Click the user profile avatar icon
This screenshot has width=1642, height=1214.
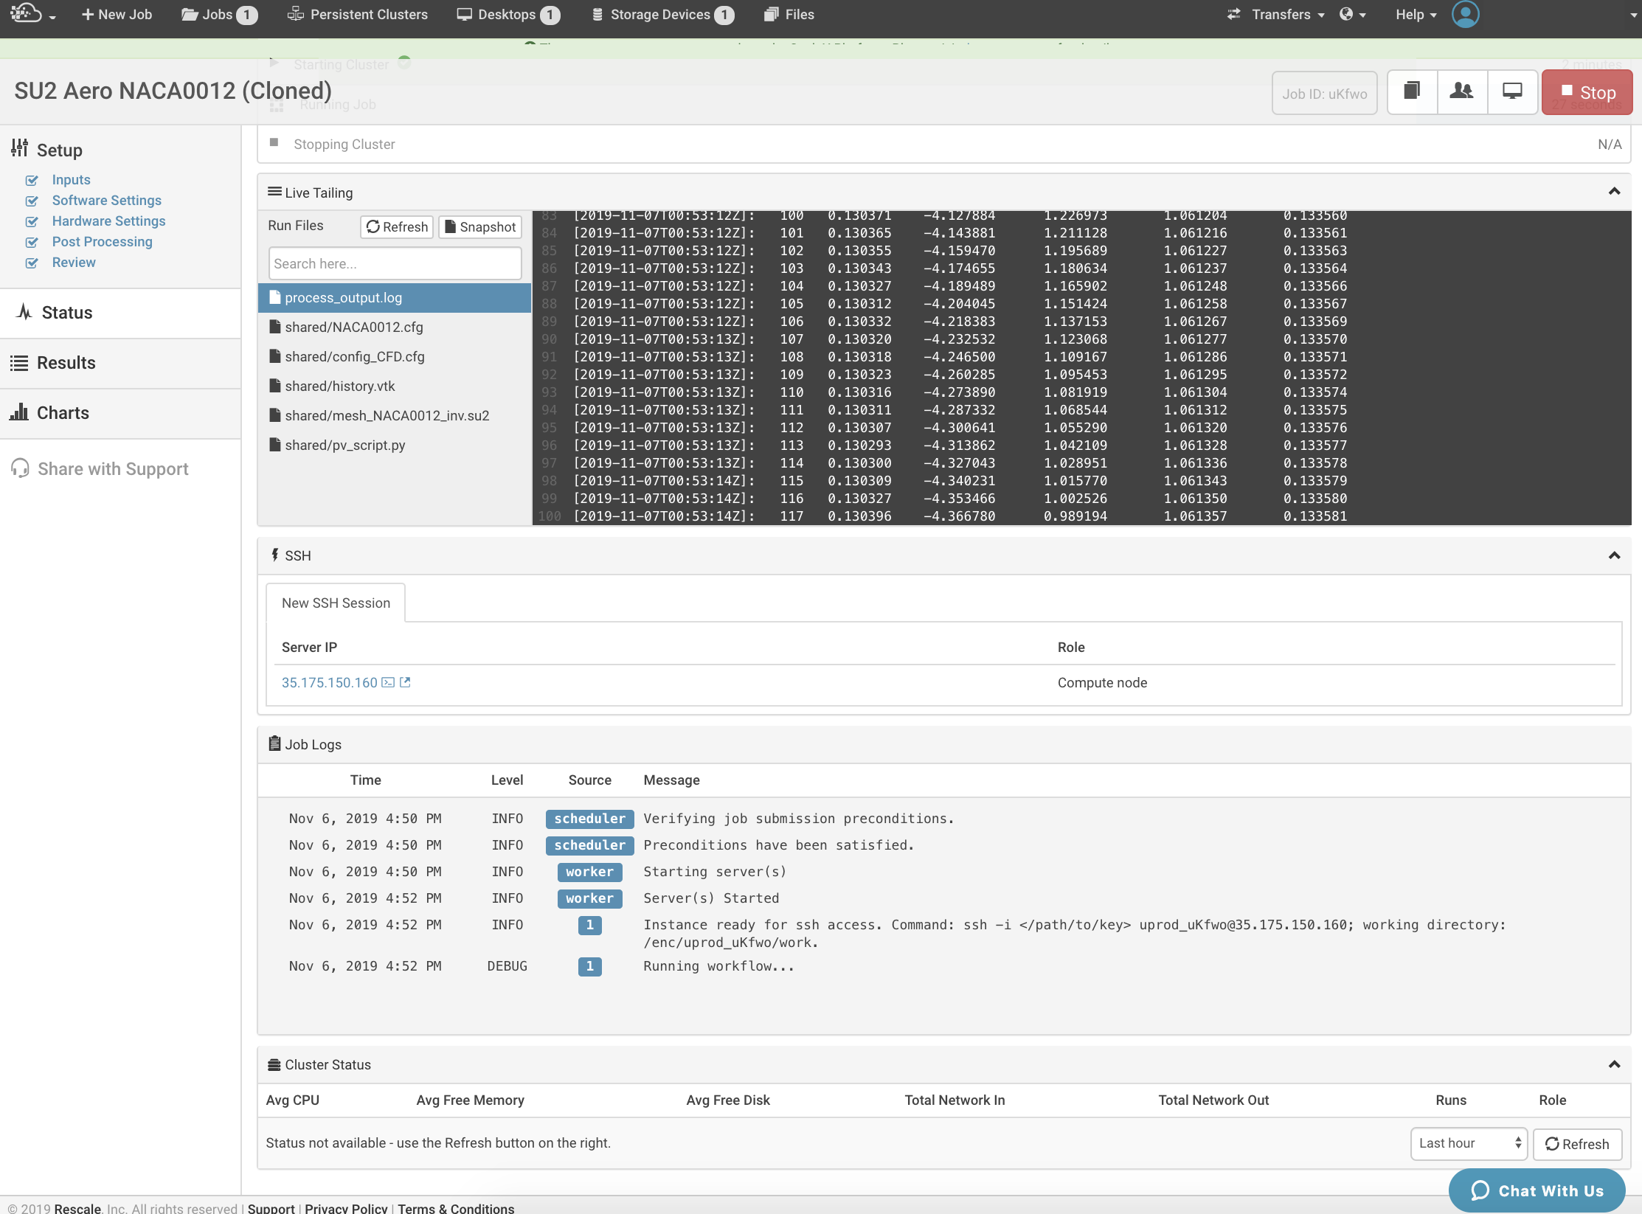click(x=1465, y=14)
